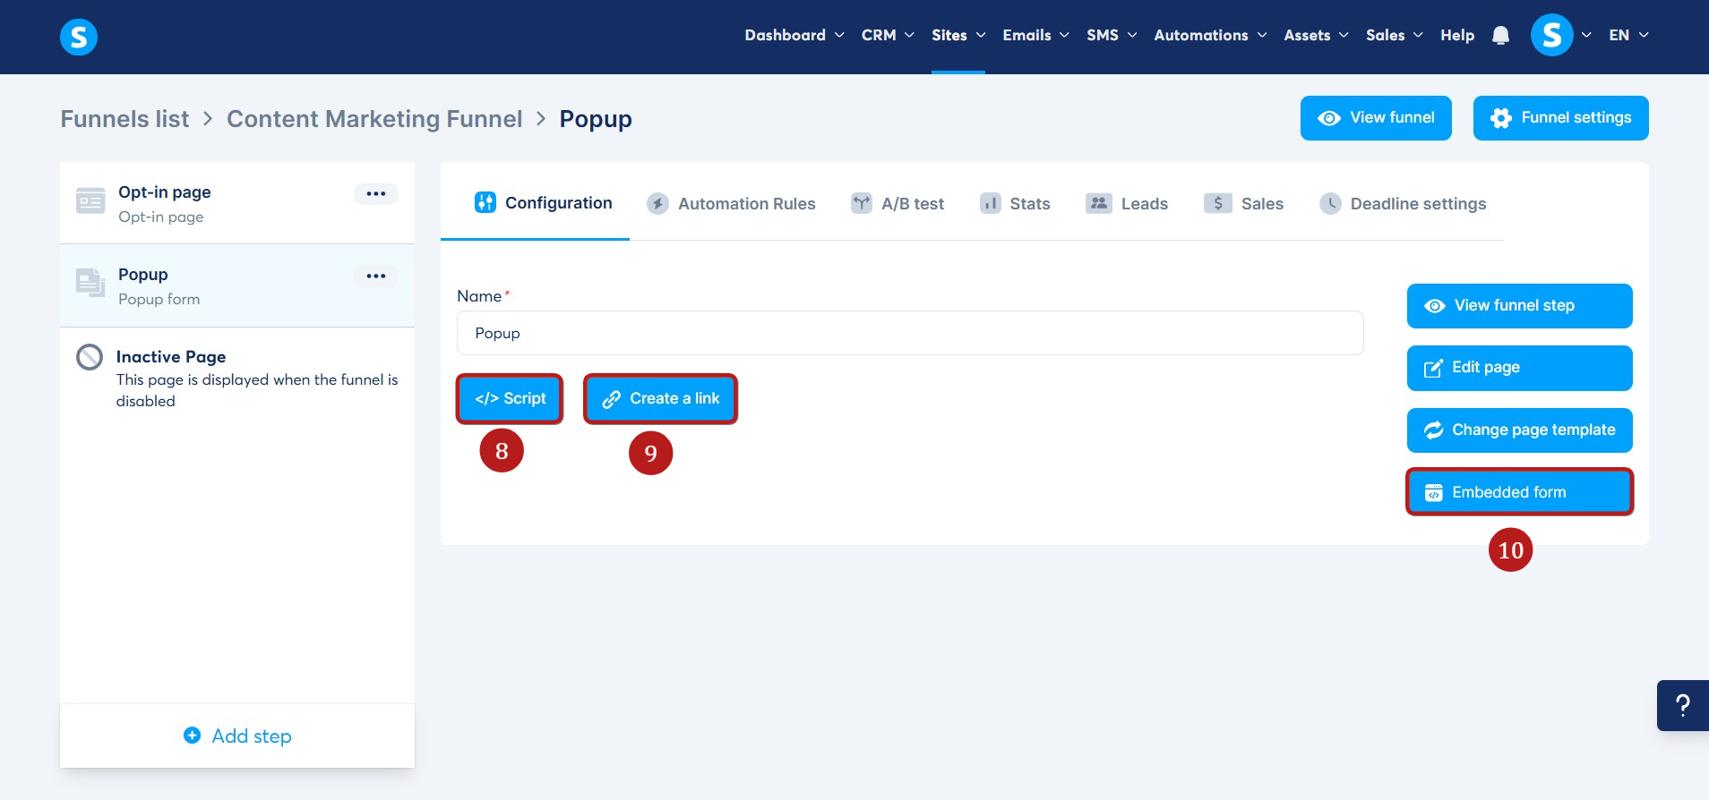Expand the Automations dropdown

1210,35
